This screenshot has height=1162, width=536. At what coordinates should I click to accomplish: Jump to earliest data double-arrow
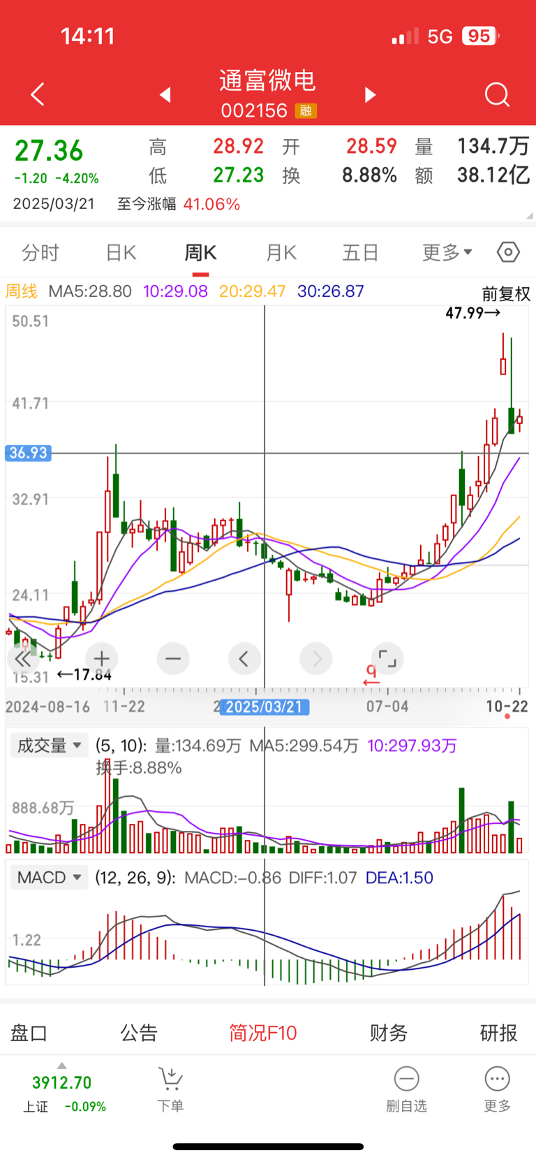[x=23, y=658]
